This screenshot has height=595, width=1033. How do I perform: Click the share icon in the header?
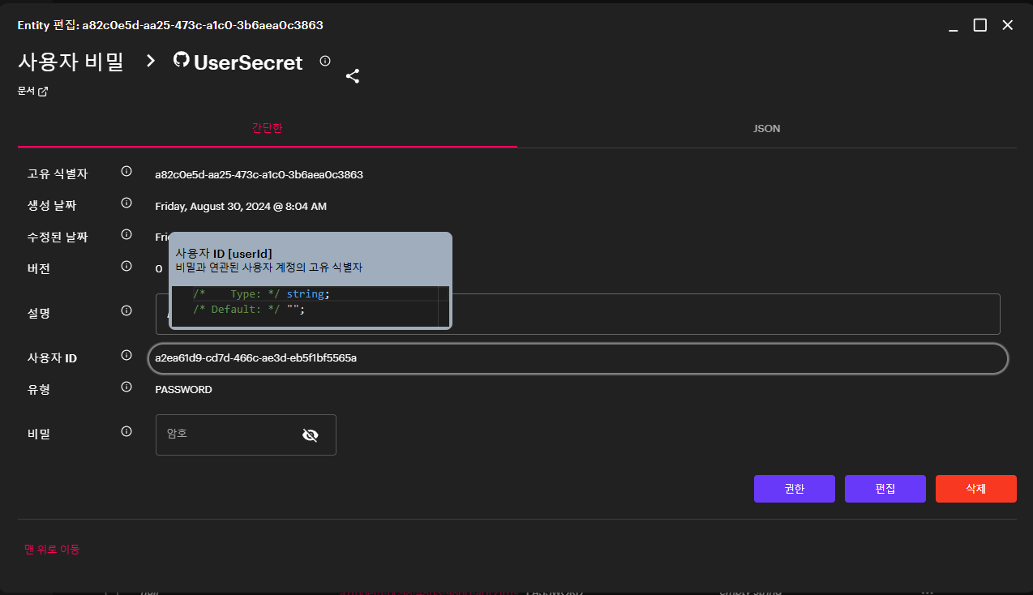[x=353, y=76]
